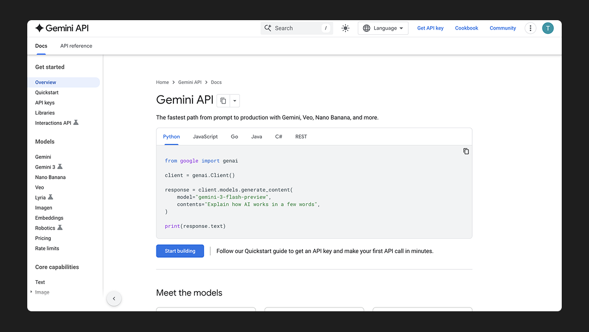Select the Java code tab

(x=256, y=137)
